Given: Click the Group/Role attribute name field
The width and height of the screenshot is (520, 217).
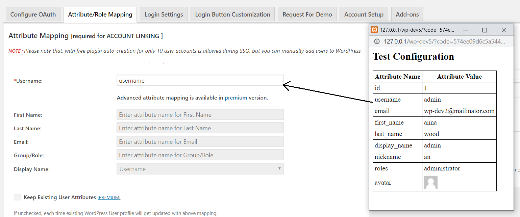Looking at the screenshot, I should pyautogui.click(x=200, y=155).
